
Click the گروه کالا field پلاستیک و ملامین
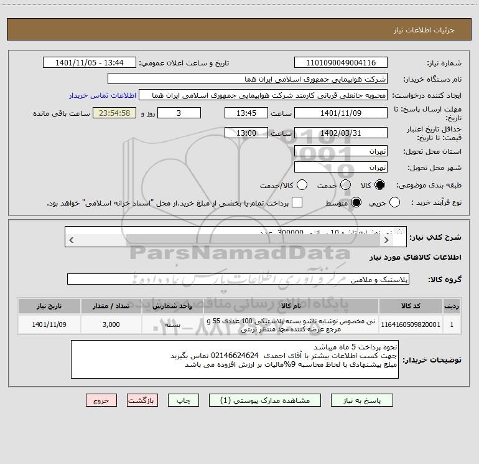(x=238, y=279)
